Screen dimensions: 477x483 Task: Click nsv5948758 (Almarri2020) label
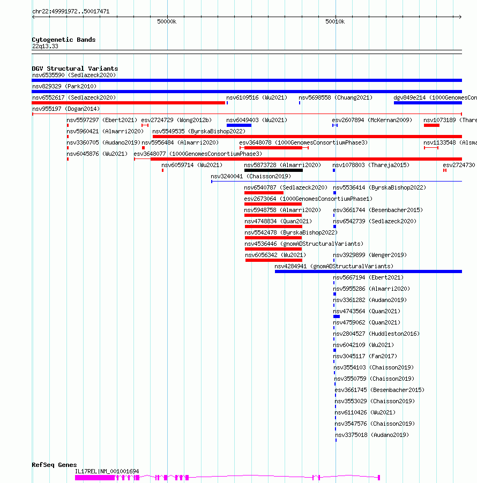pos(282,210)
